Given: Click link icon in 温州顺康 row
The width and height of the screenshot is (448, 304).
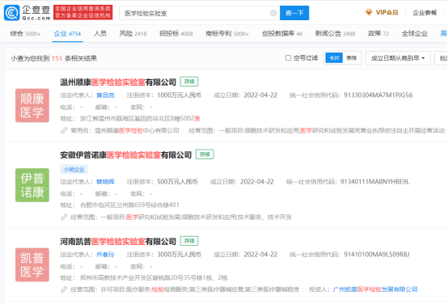Looking at the screenshot, I should click(64, 130).
